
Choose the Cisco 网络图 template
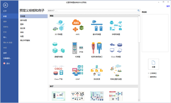[116, 48]
